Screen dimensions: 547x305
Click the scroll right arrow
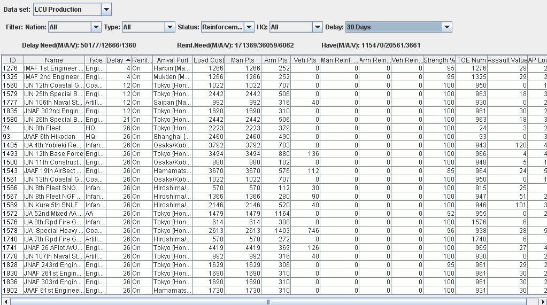coord(542,301)
